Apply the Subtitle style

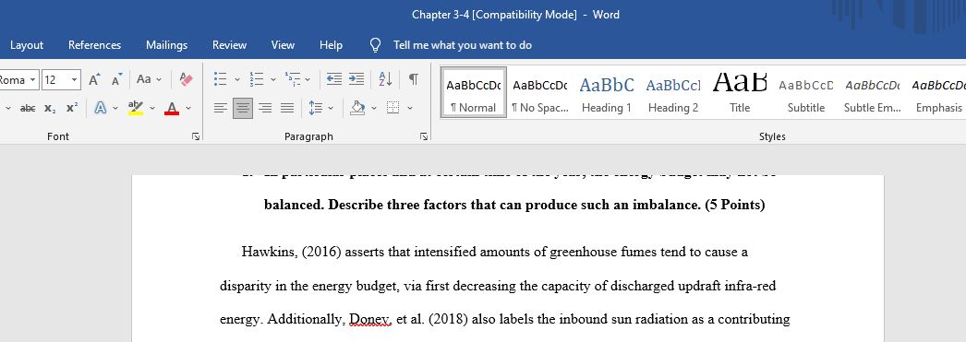coord(806,92)
